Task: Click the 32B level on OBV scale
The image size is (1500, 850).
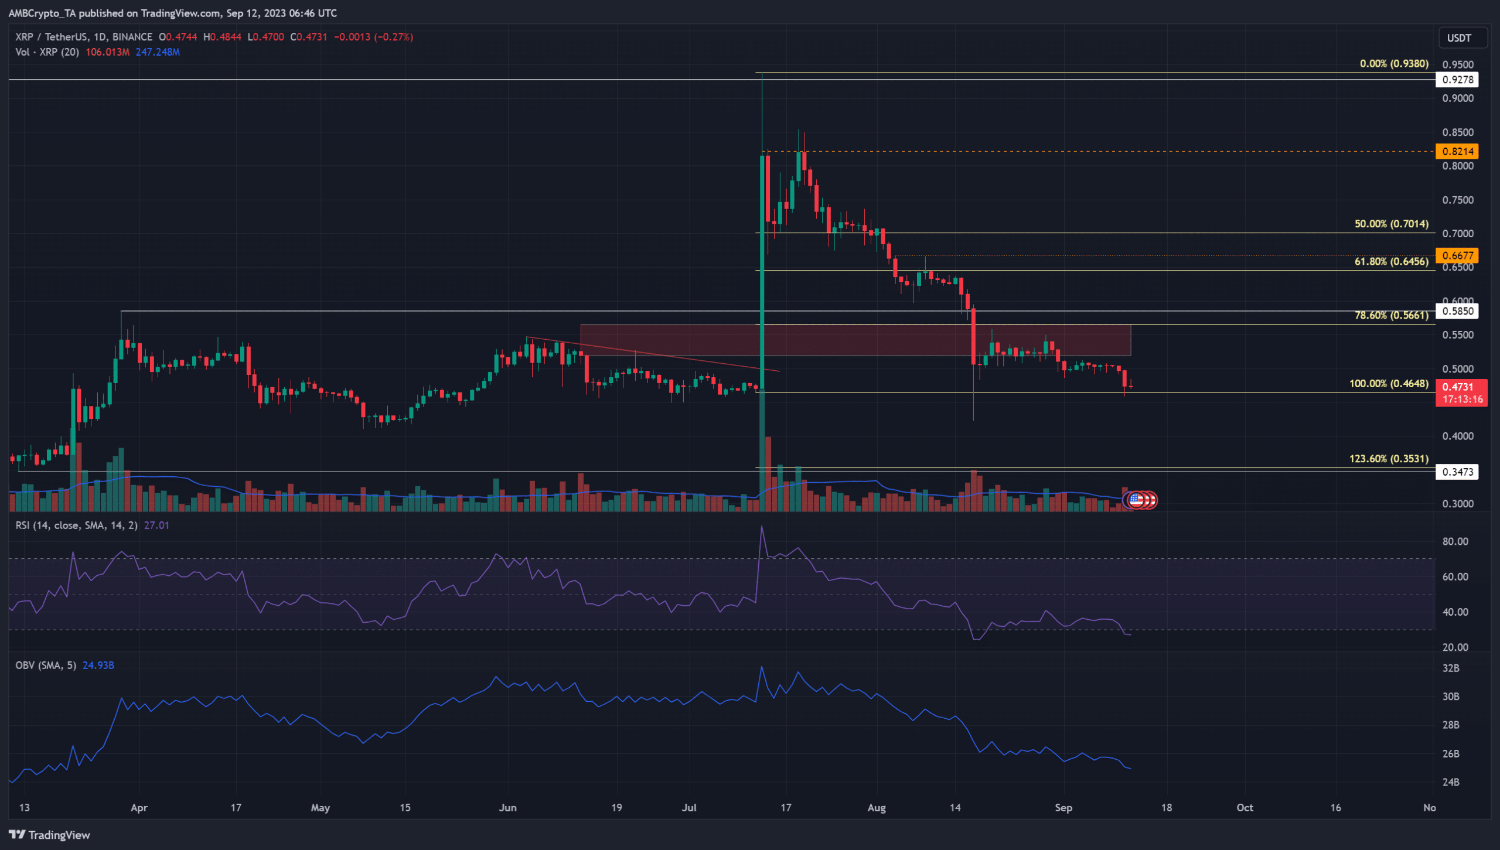Action: [x=1451, y=668]
